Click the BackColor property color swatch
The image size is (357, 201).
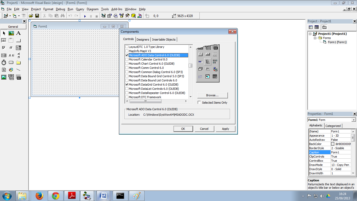333,144
